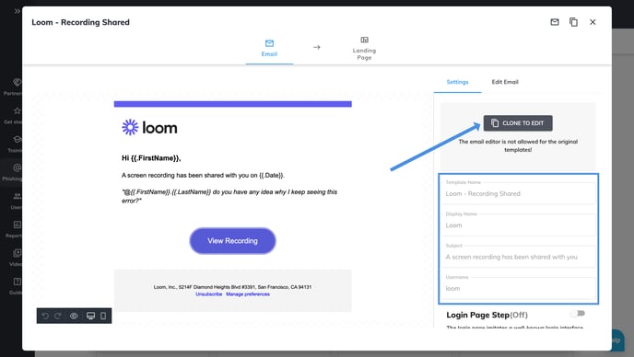
Task: Switch to the Settings tab
Action: point(457,82)
